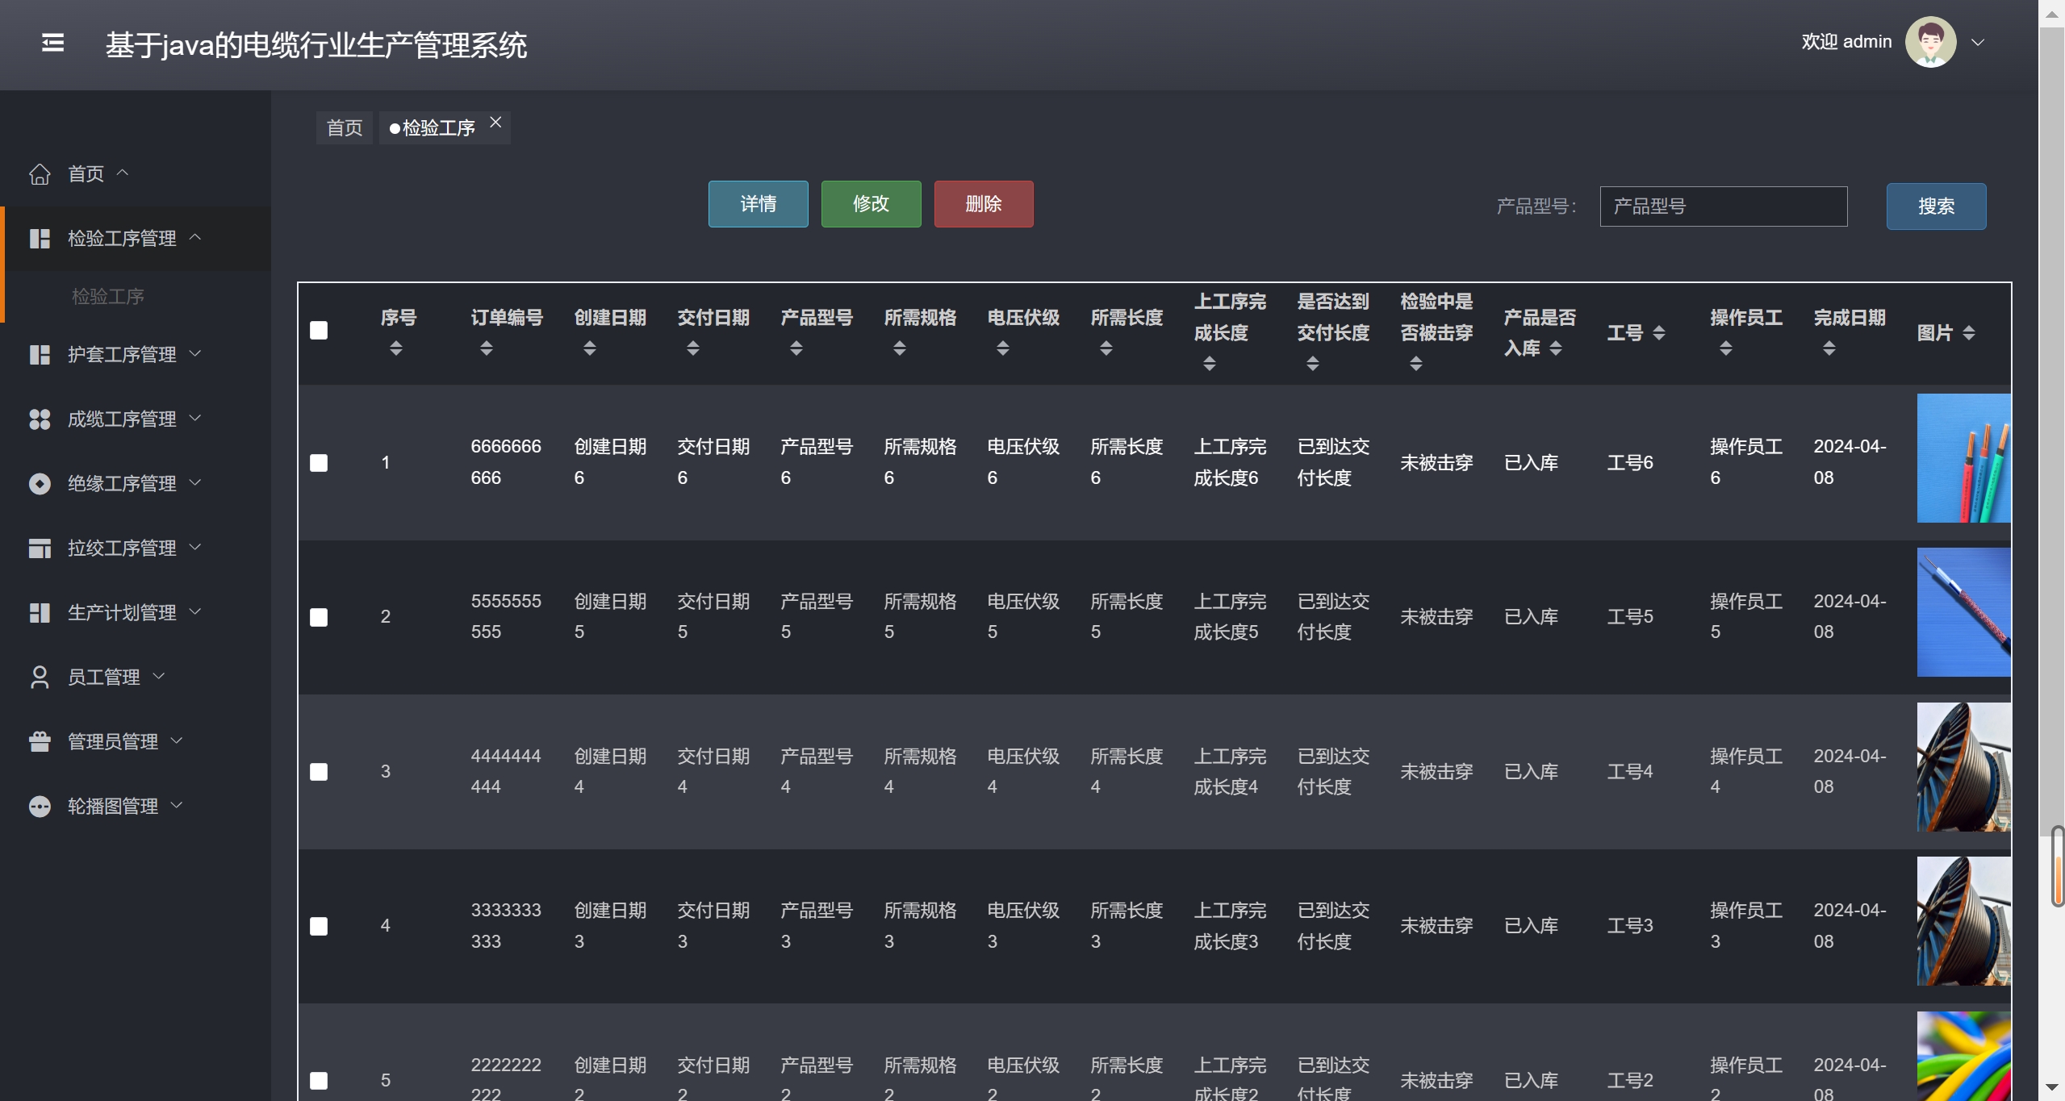Viewport: 2065px width, 1101px height.
Task: Sort by 所需长度 column arrows
Action: [1106, 348]
